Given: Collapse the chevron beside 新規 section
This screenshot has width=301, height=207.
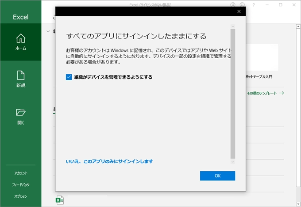Looking at the screenshot, I should tap(48, 31).
